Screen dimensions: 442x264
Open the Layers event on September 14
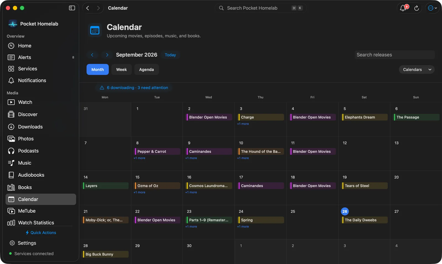point(106,186)
